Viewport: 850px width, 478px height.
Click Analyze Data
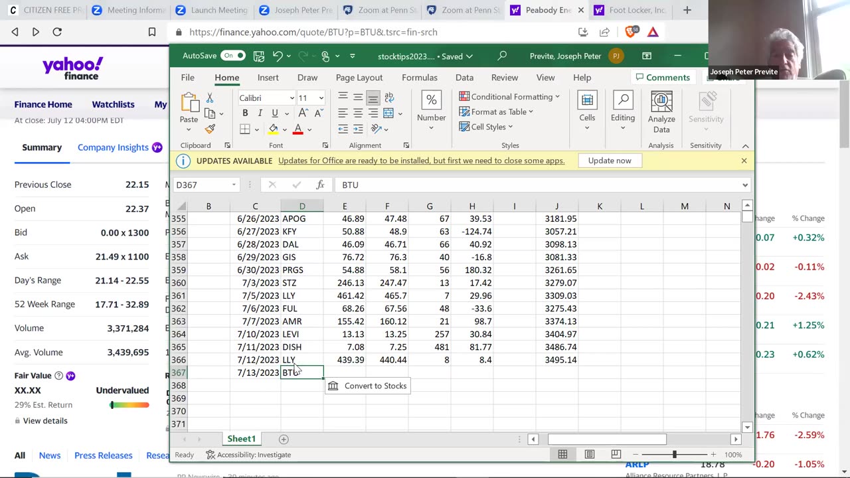click(661, 112)
